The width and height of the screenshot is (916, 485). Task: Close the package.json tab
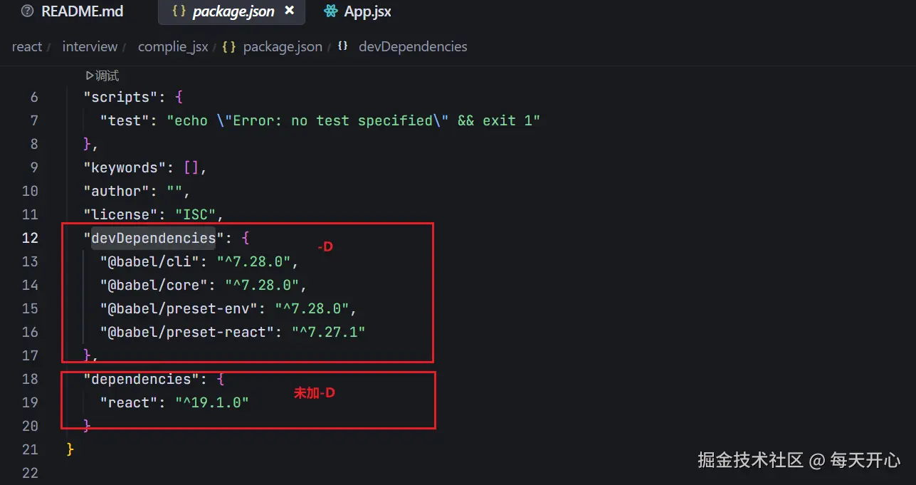coord(289,11)
